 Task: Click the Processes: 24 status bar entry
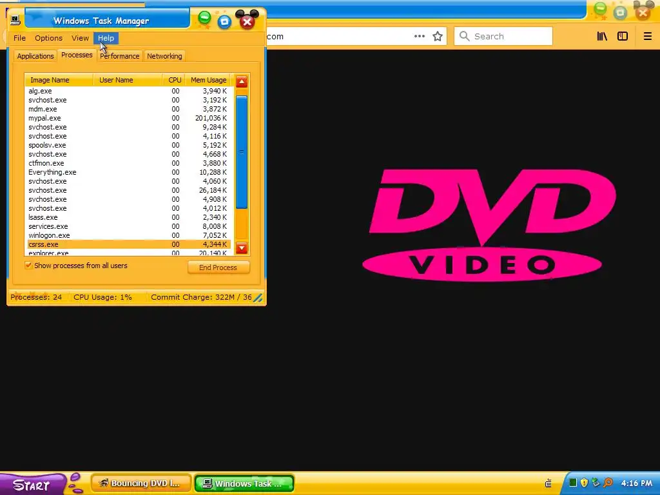36,297
